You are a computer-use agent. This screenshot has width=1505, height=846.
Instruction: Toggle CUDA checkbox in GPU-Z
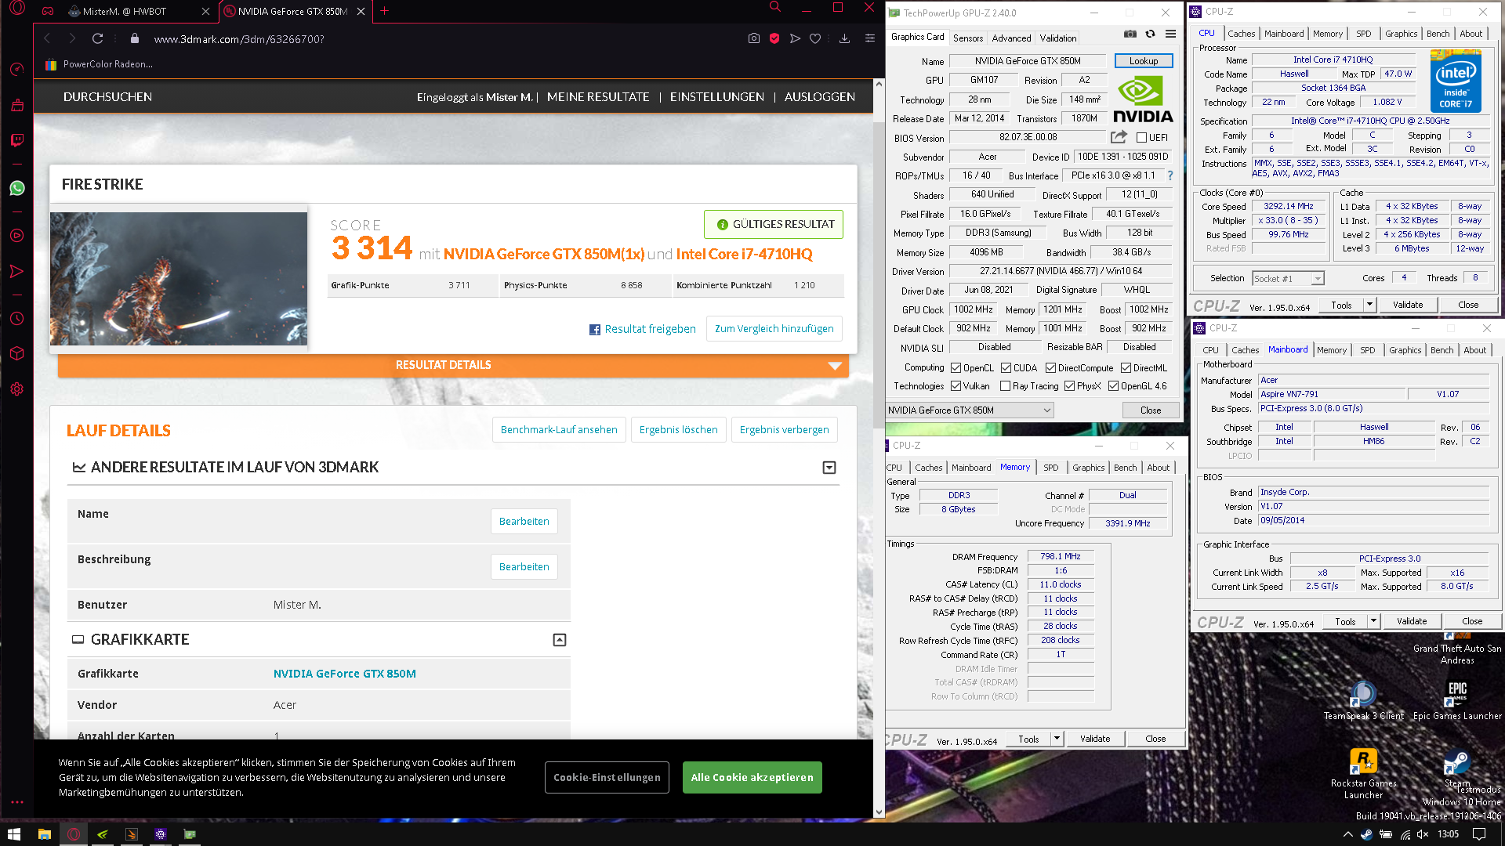[1006, 368]
